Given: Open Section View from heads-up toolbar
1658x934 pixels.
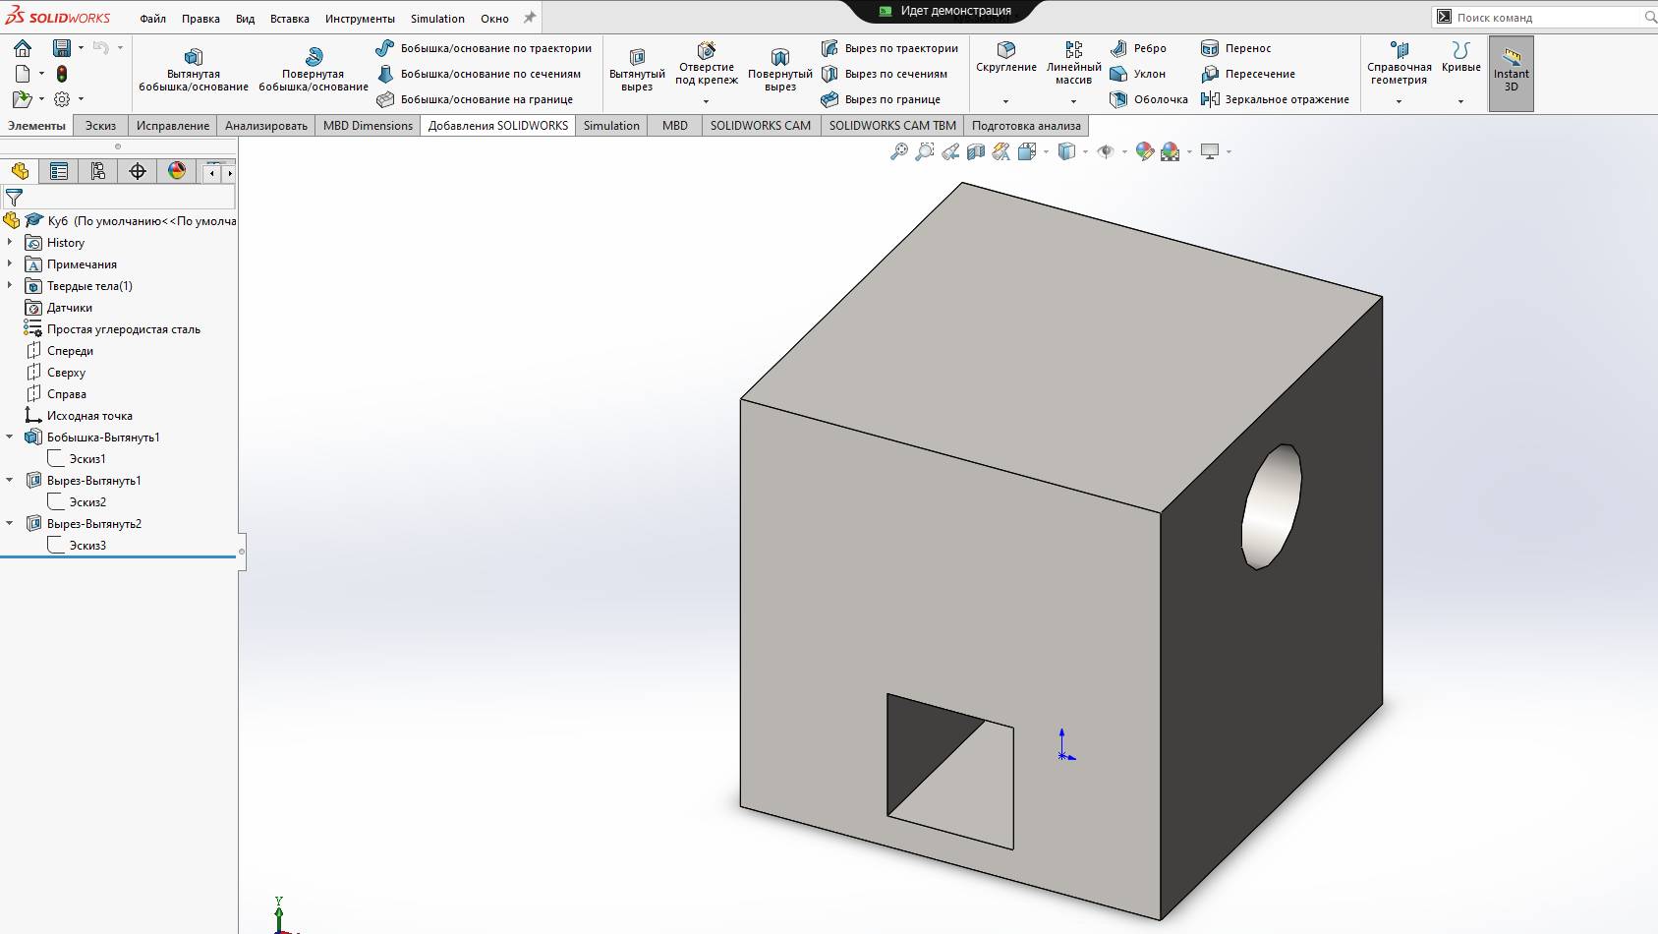Looking at the screenshot, I should pyautogui.click(x=976, y=152).
